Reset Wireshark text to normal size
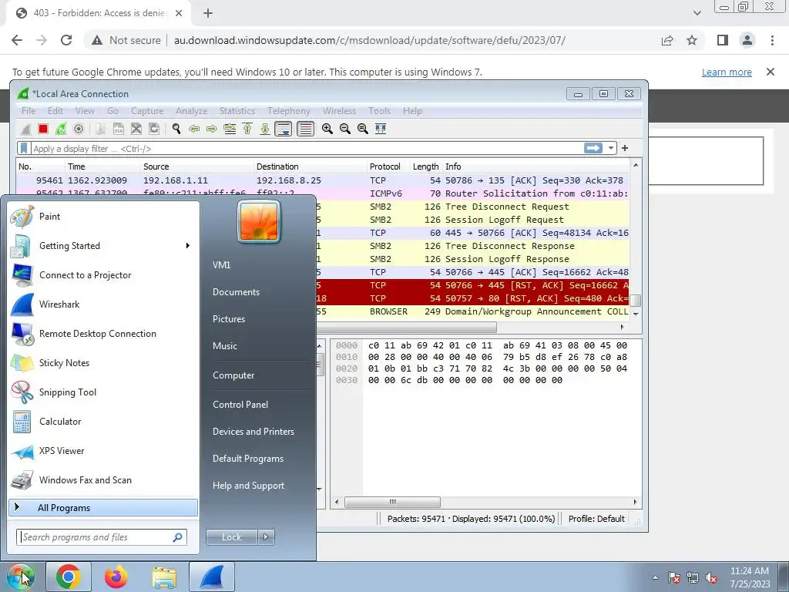789x592 pixels. click(x=362, y=129)
